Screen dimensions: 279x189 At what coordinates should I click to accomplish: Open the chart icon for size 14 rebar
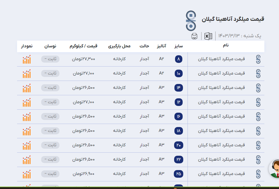[27, 88]
